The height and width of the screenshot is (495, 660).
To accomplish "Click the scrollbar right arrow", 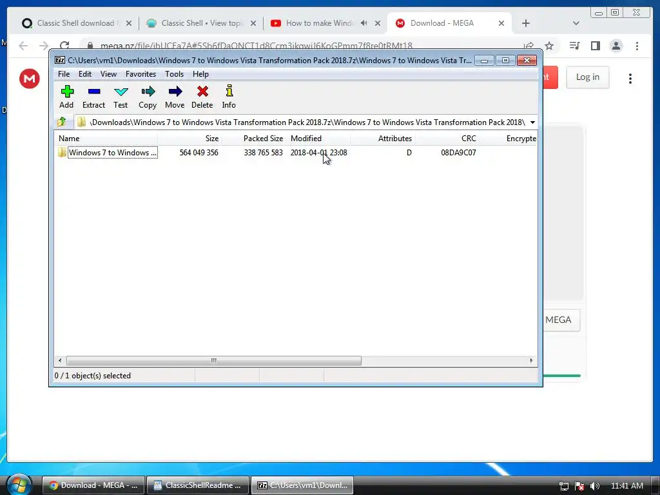I will point(531,360).
